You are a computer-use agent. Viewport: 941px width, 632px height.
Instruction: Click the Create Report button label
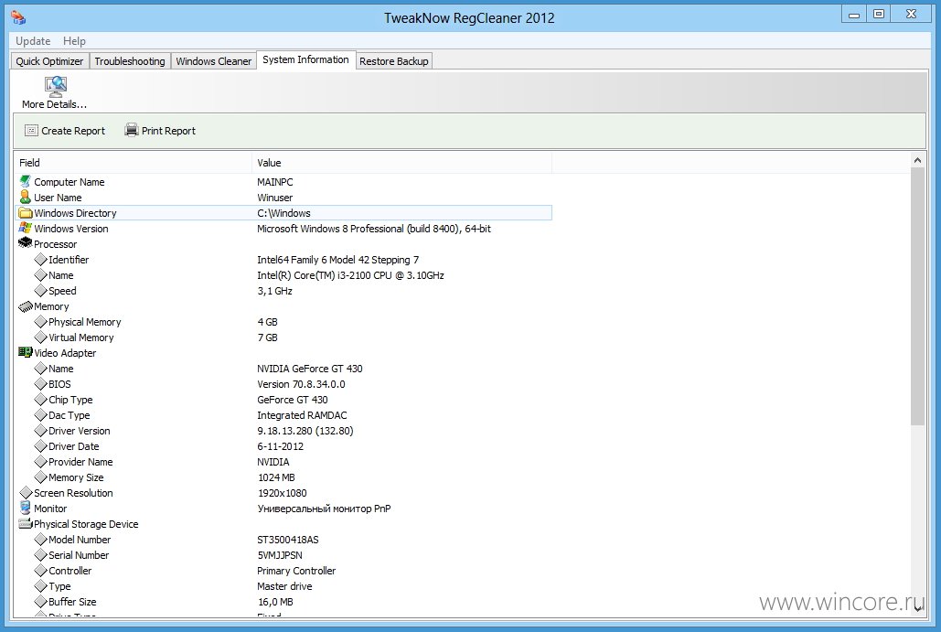73,131
